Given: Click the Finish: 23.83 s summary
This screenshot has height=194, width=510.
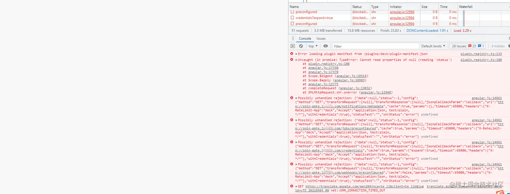Looking at the screenshot, I should tap(391, 31).
